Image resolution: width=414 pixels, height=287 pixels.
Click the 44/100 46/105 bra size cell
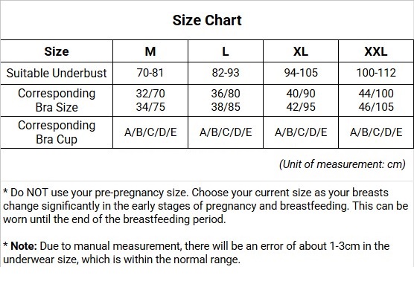(x=376, y=100)
